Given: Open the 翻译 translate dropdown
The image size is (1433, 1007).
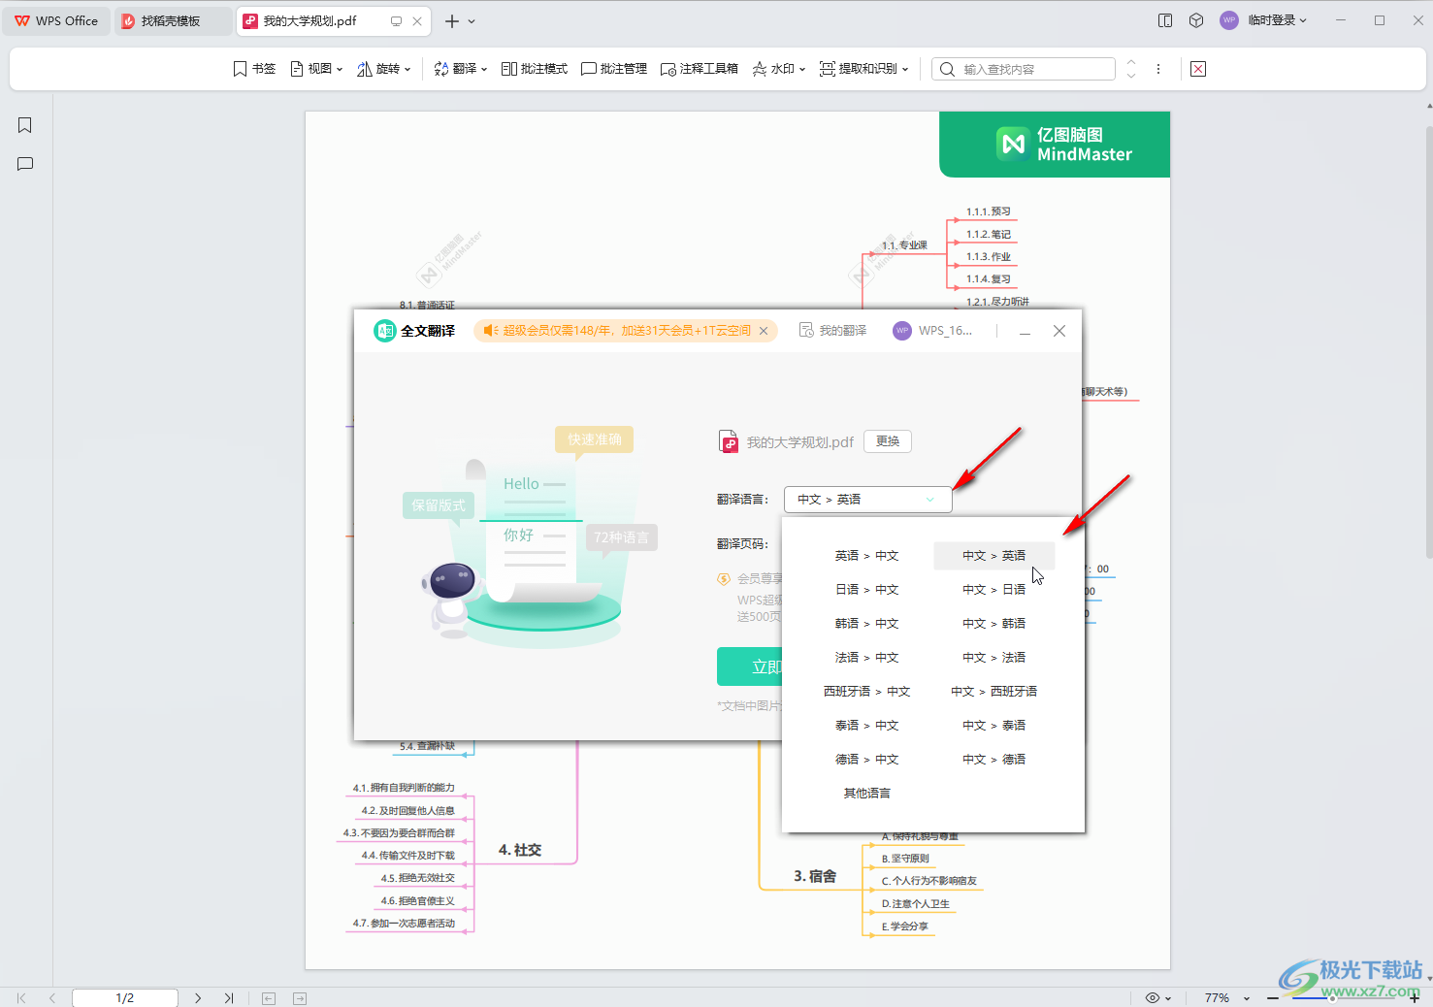Looking at the screenshot, I should (461, 69).
